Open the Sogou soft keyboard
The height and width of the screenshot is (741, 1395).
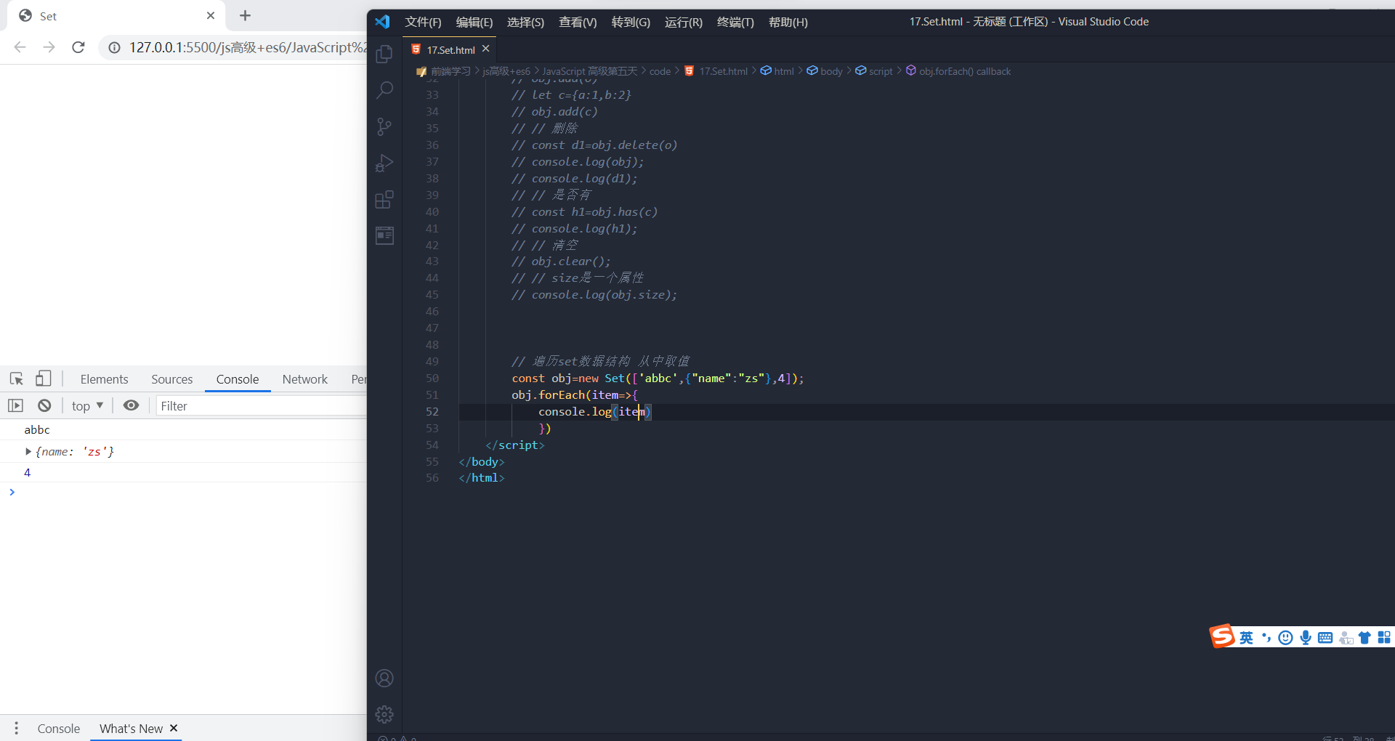[x=1325, y=638]
